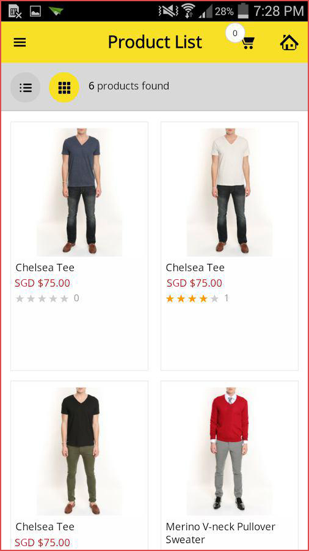This screenshot has width=309, height=551.
Task: Tap the first Chelsea Tee product name
Action: pos(45,268)
